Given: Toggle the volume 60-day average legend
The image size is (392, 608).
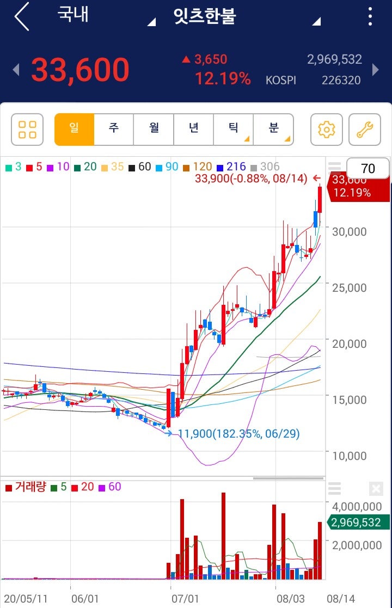Looking at the screenshot, I should (x=110, y=487).
